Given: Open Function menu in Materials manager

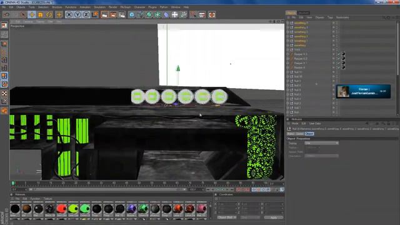Looking at the screenshot, I should coord(35,199).
